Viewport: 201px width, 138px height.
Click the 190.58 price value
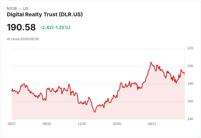(x=21, y=27)
